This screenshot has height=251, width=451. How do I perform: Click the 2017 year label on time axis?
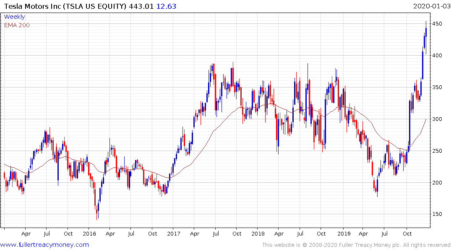point(174,234)
